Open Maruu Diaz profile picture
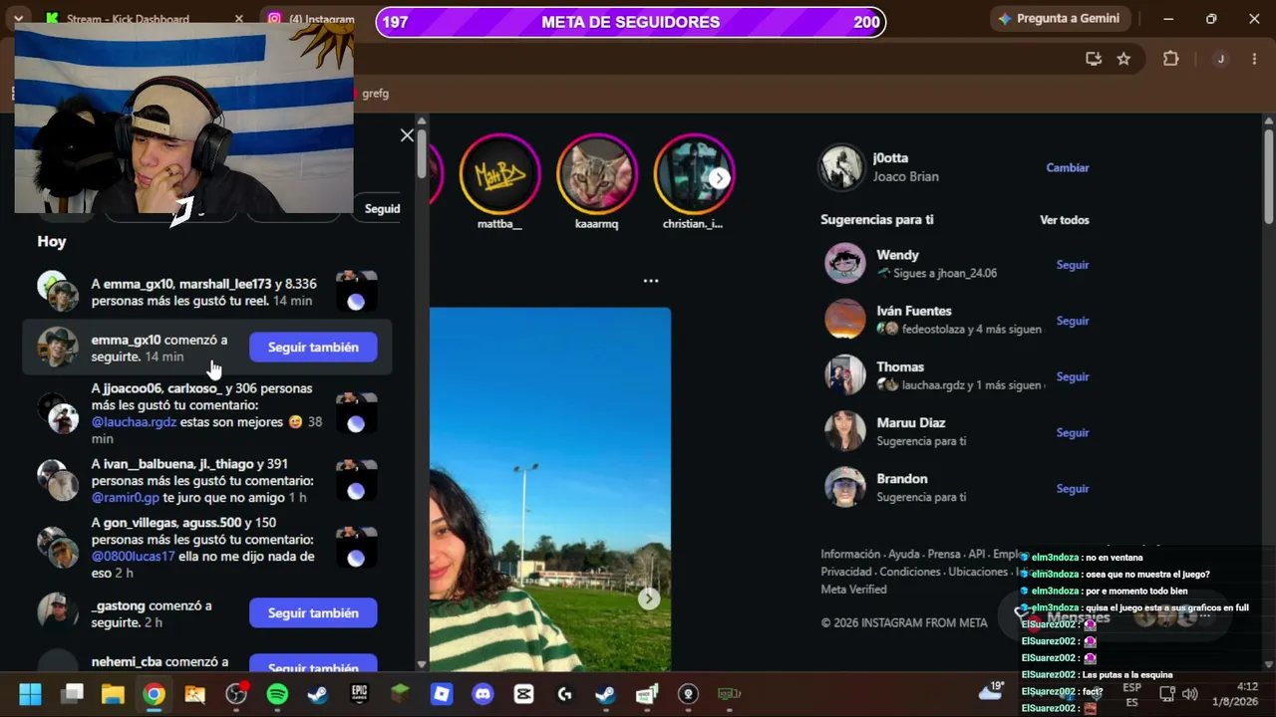Image resolution: width=1276 pixels, height=717 pixels. tap(845, 431)
